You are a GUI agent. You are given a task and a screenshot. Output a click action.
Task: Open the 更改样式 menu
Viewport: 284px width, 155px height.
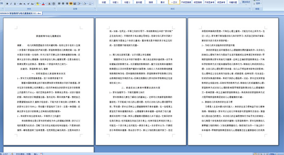click(246, 3)
